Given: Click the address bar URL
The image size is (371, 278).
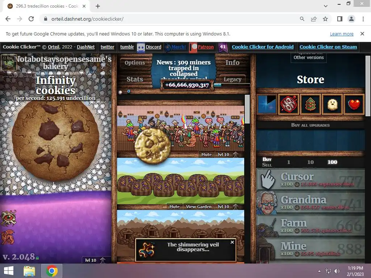Looking at the screenshot, I should pos(87,19).
